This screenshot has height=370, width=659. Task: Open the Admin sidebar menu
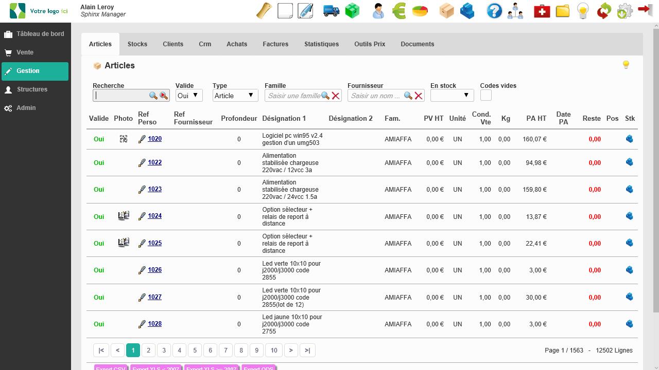[35, 108]
